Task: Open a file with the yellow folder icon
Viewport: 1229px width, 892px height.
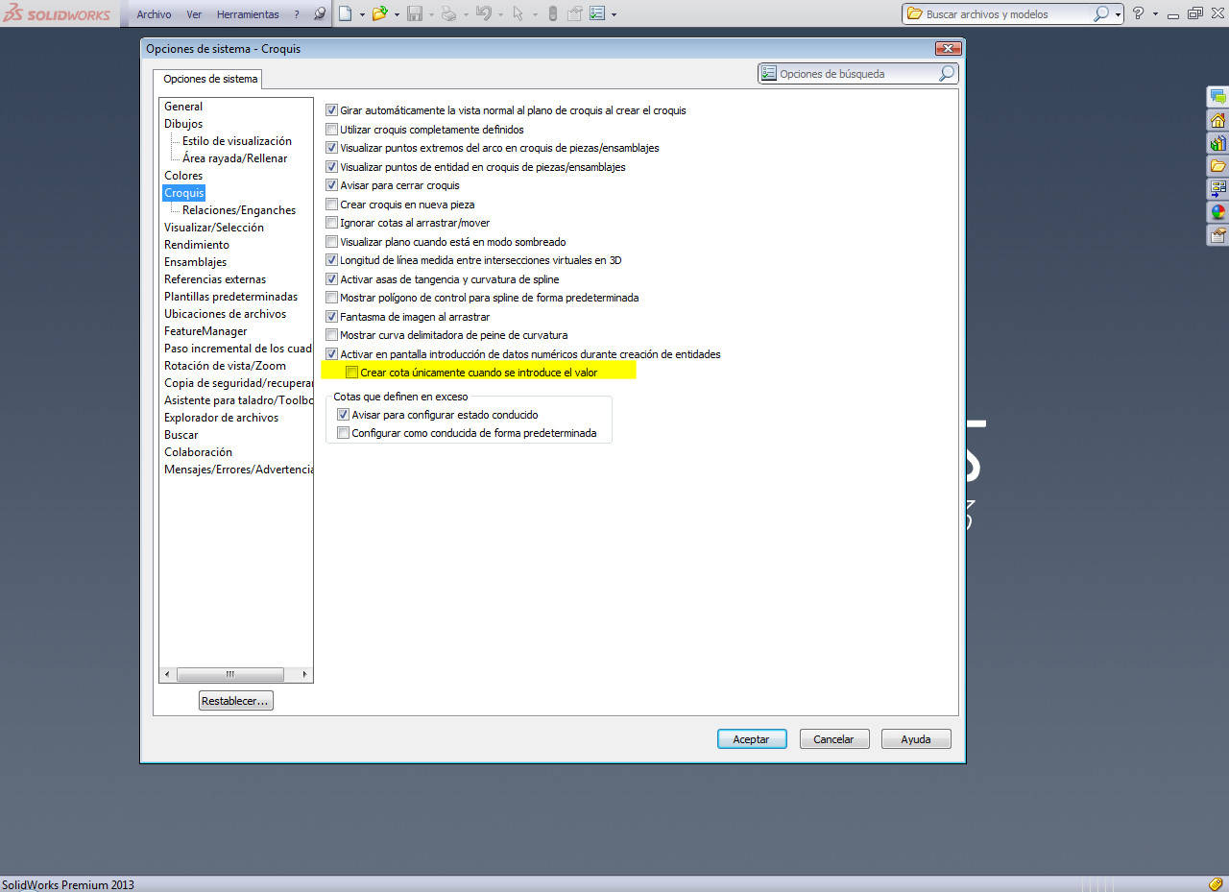Action: (379, 13)
